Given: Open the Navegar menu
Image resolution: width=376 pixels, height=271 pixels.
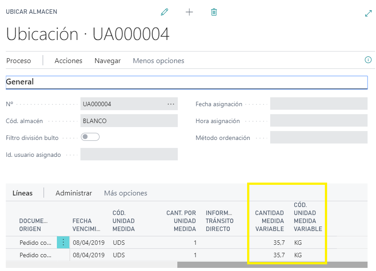Looking at the screenshot, I should pos(108,60).
